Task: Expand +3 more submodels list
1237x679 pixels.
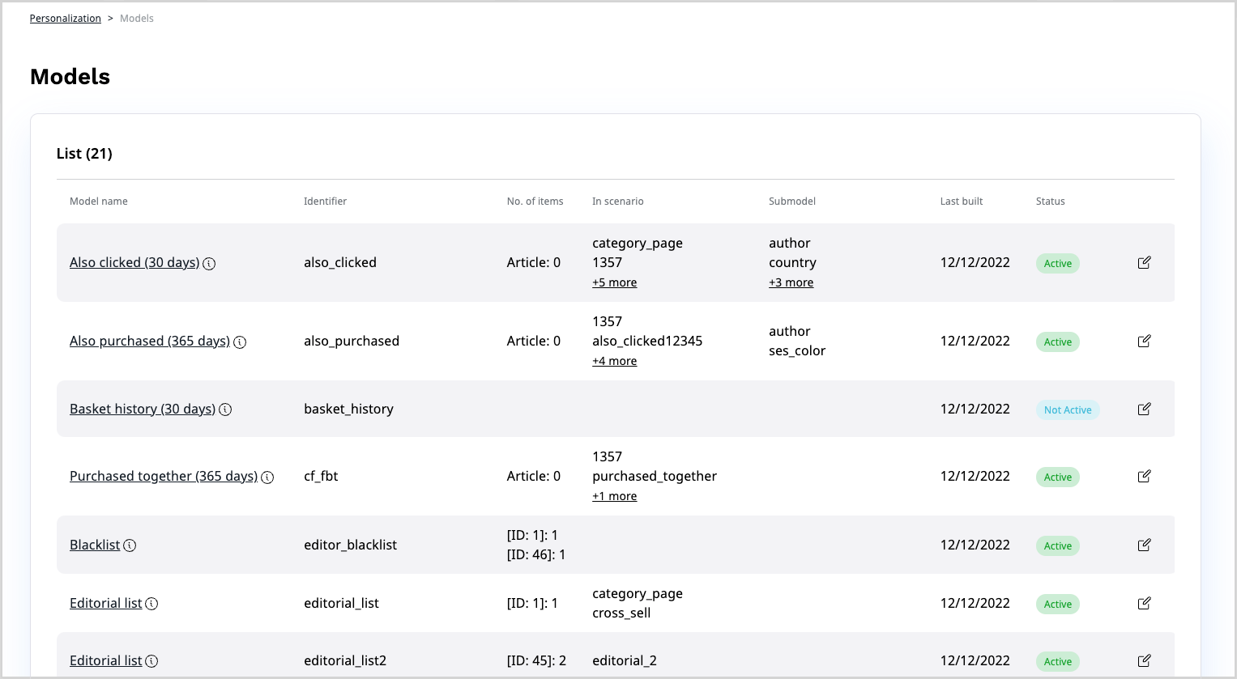Action: [791, 282]
